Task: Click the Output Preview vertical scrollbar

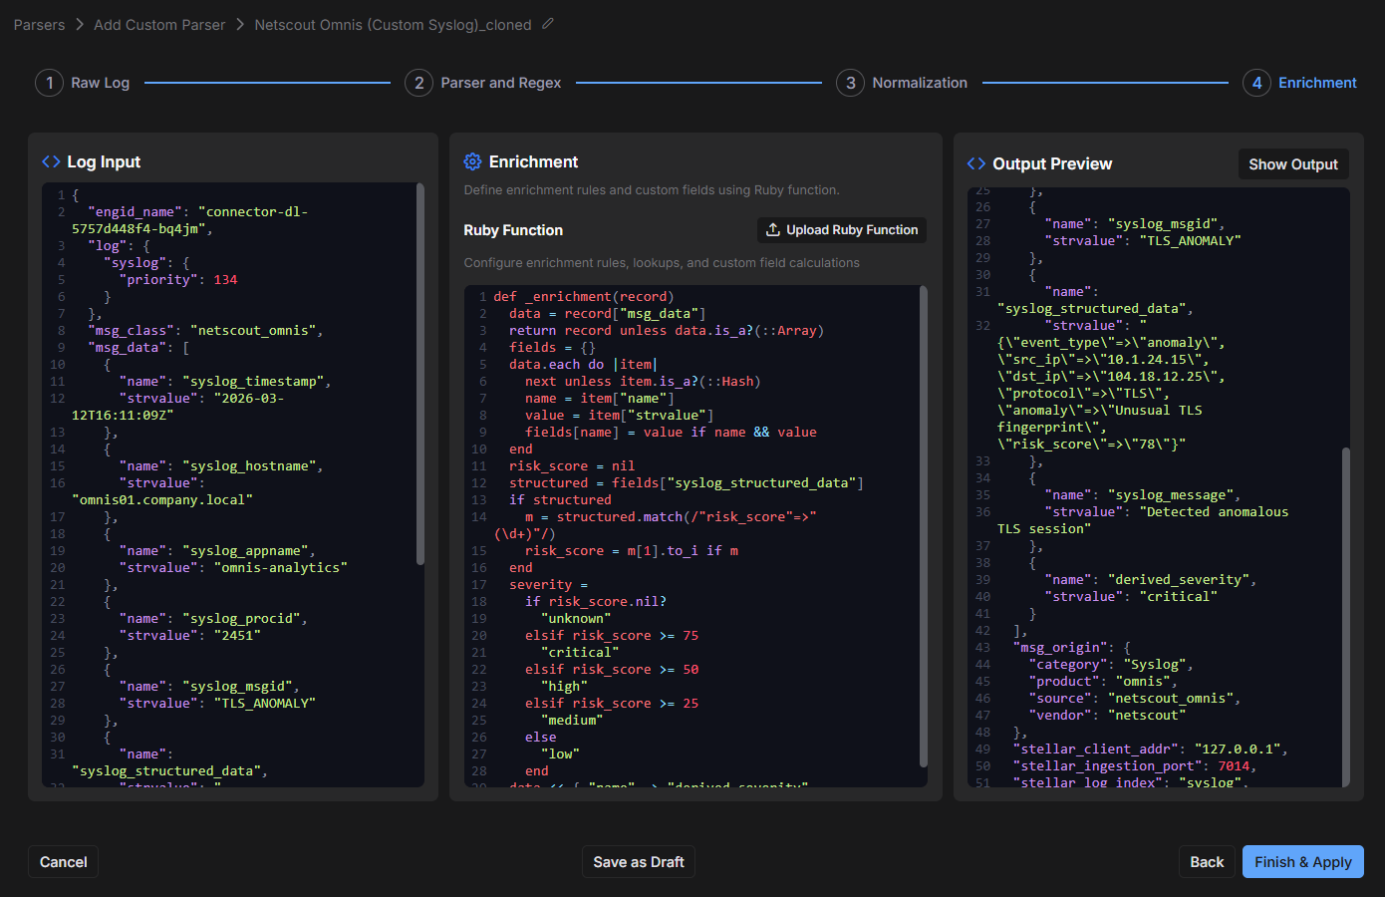Action: 1345,616
